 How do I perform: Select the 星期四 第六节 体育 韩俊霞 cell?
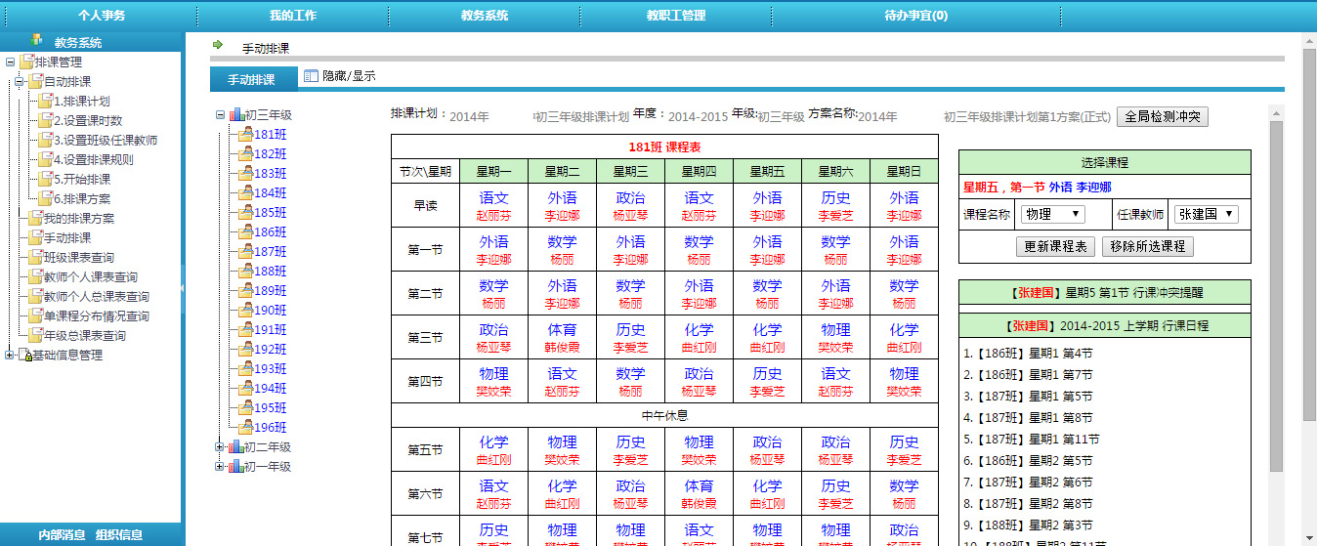[x=699, y=493]
